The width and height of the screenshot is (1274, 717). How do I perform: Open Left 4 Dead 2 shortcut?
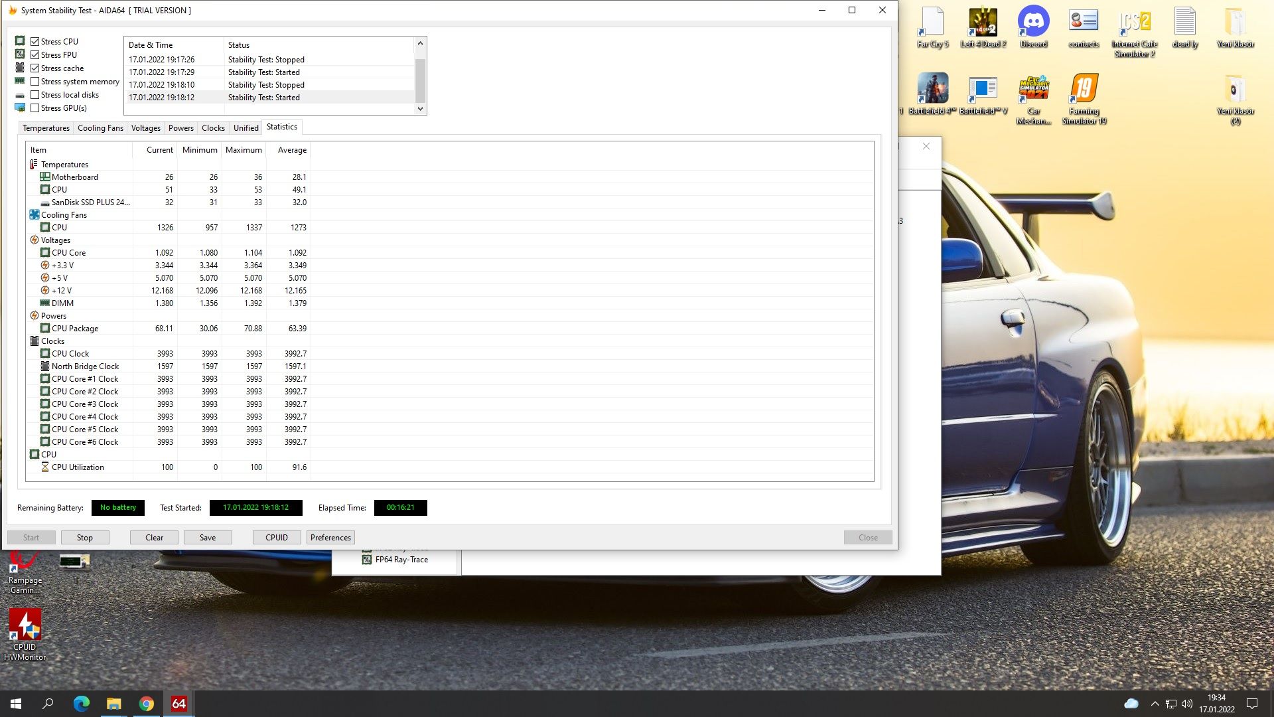(983, 23)
